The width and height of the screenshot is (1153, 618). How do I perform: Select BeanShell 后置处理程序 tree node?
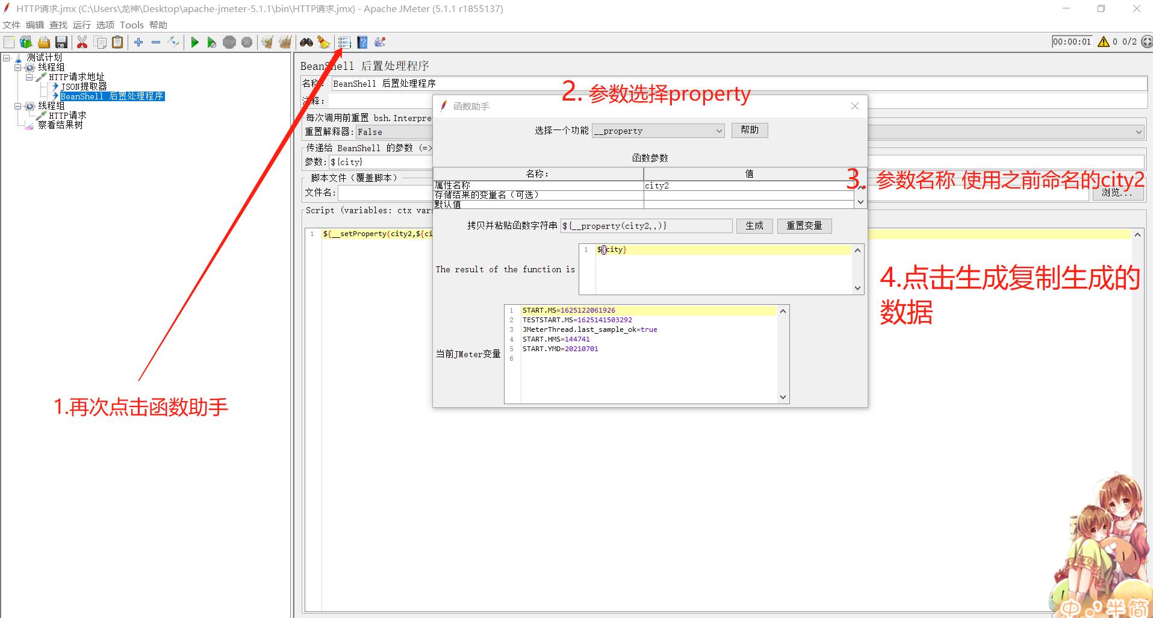112,96
